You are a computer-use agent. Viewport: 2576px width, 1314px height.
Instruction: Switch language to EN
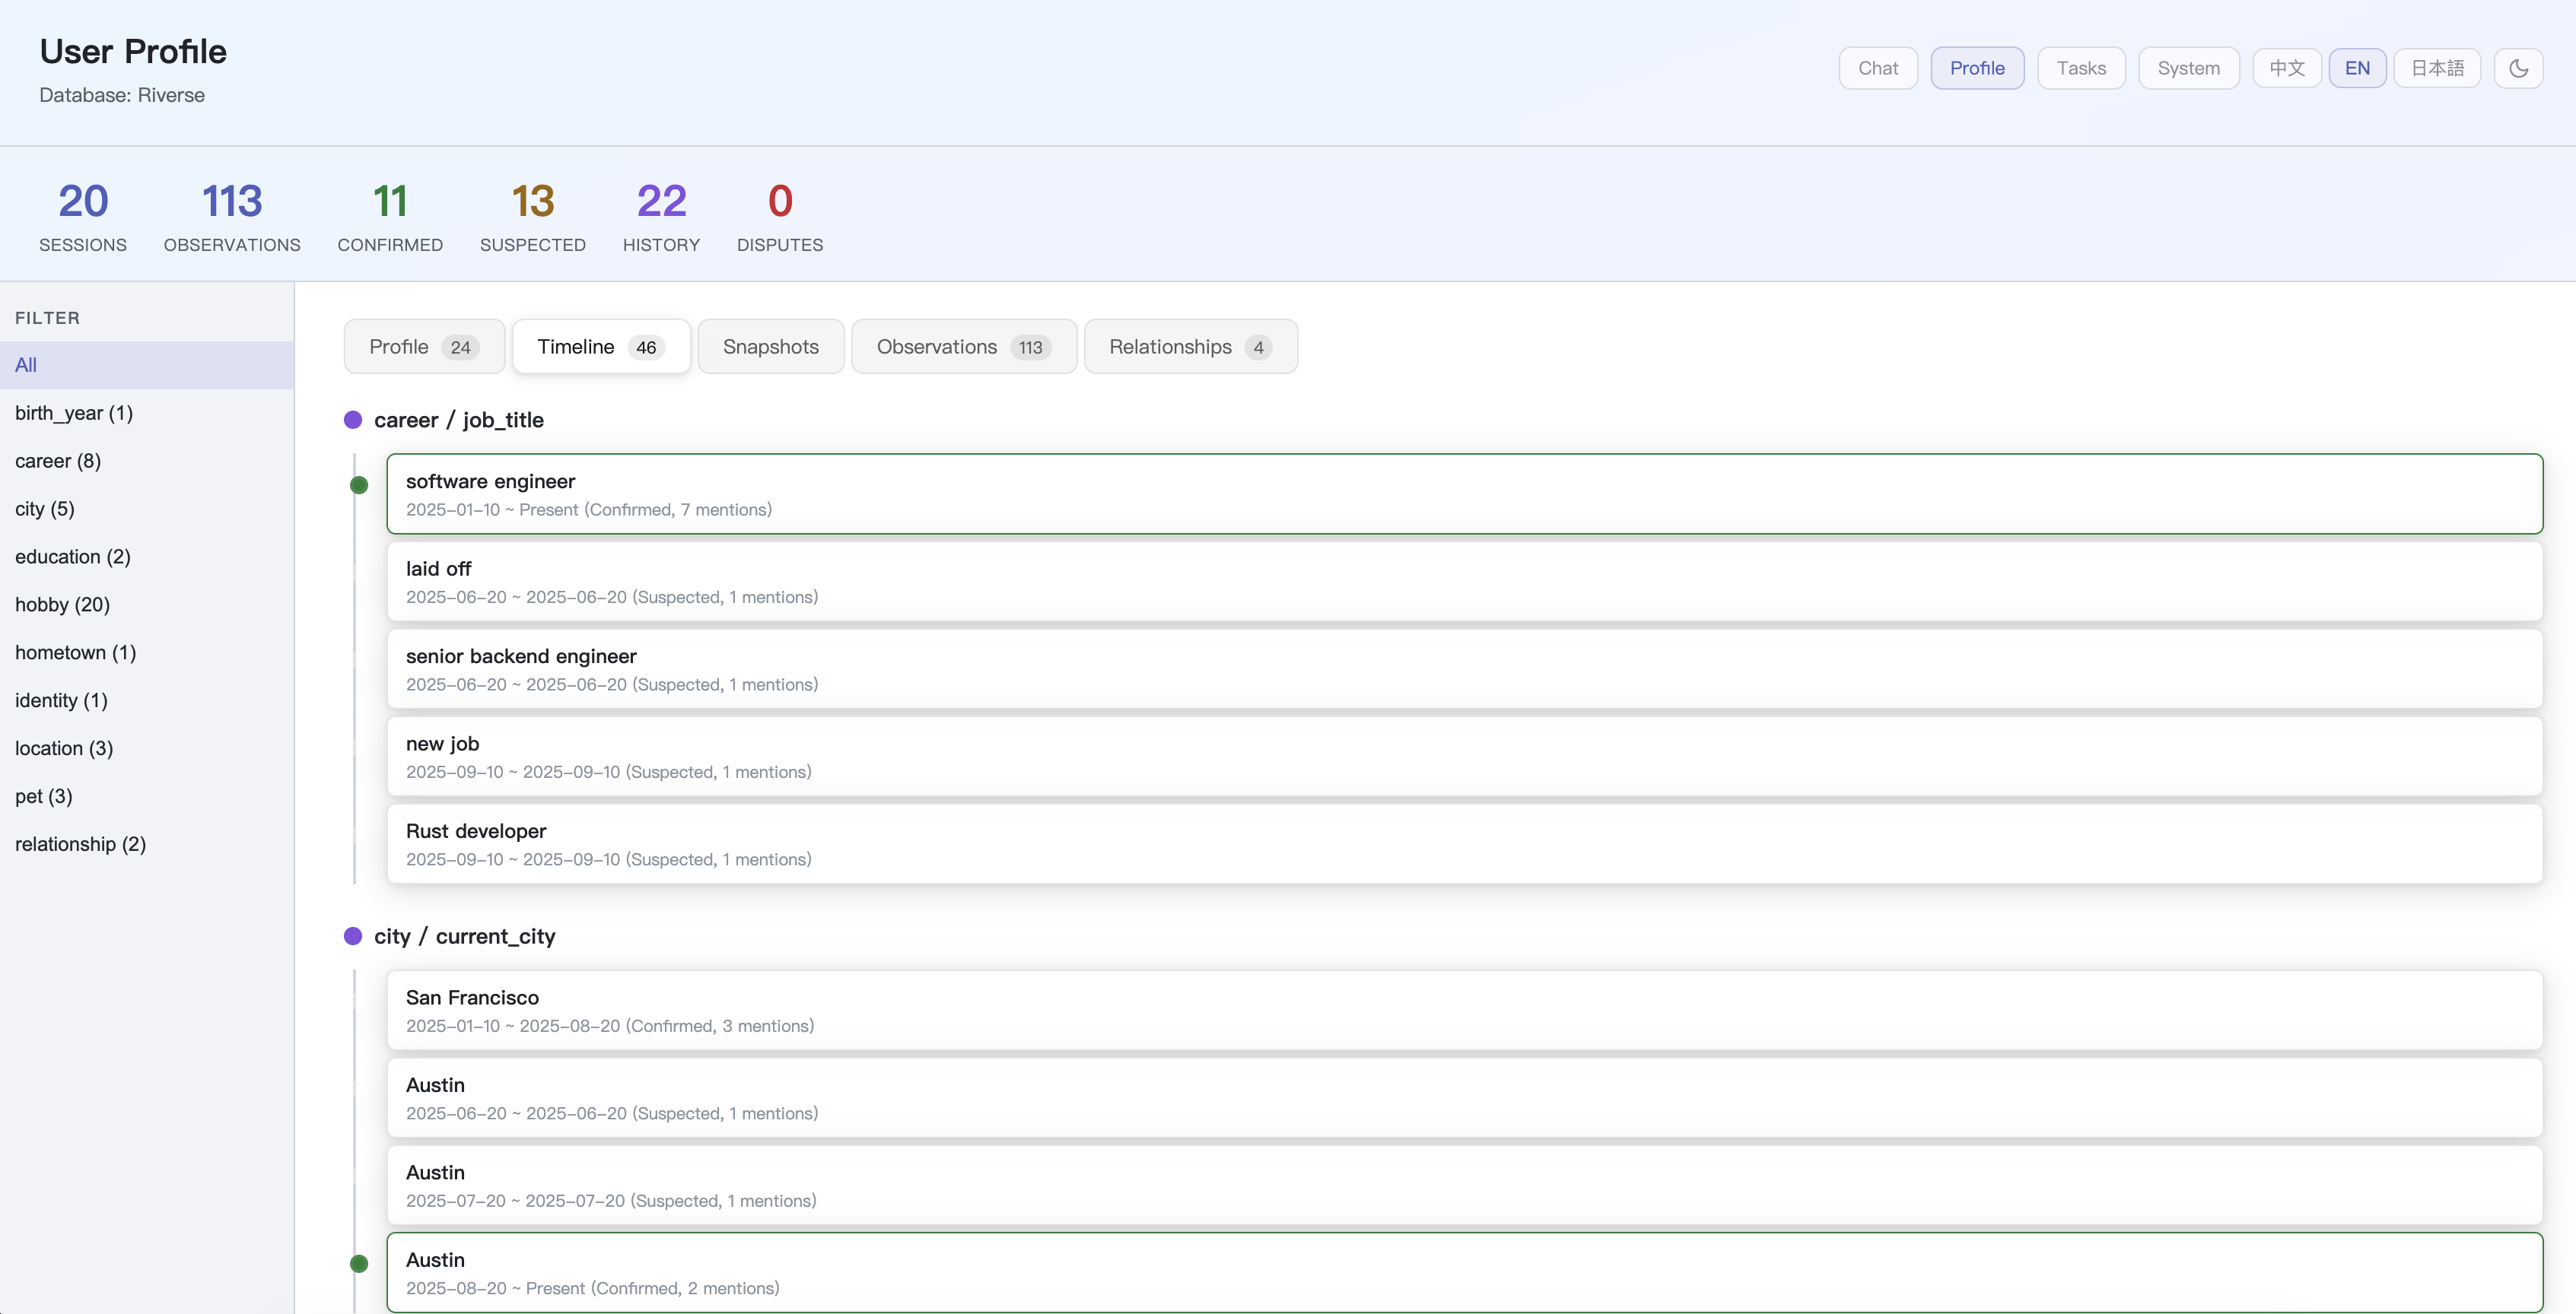[2357, 68]
